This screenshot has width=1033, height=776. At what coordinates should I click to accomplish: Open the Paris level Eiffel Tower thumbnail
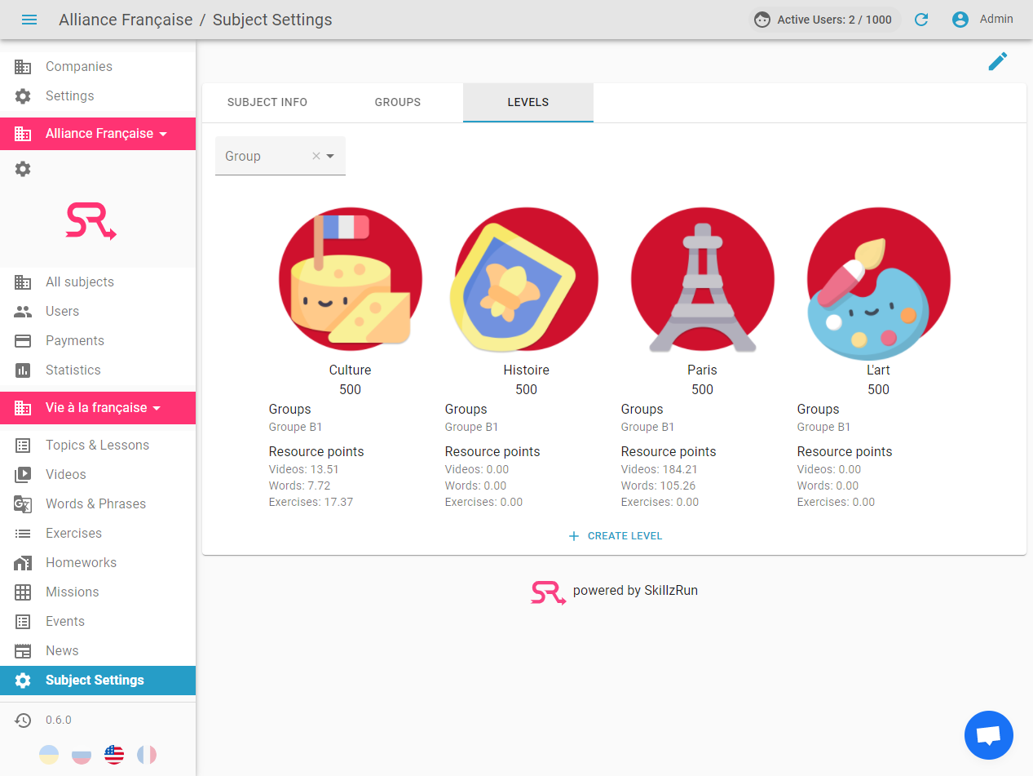(x=703, y=279)
